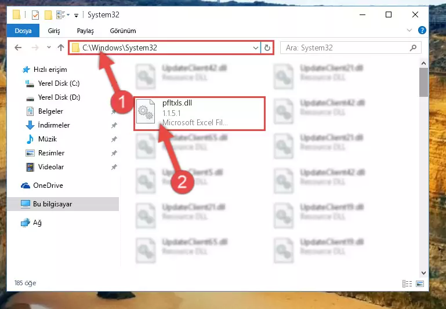The image size is (446, 309).
Task: Select the pfltxls.dll file
Action: pos(200,114)
